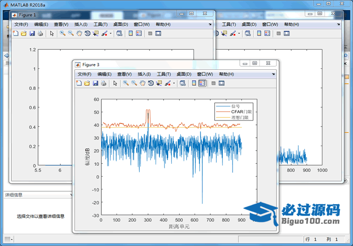
Task: Click Insert Legend icon in rear figure window
Action: (267, 33)
